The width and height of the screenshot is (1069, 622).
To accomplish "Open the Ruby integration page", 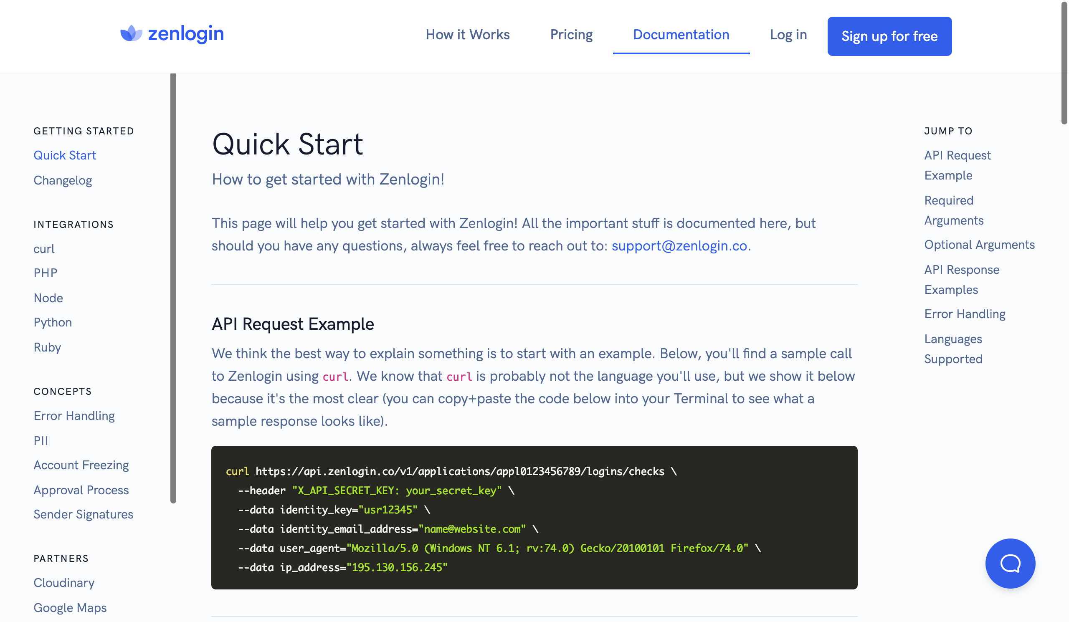I will click(48, 347).
